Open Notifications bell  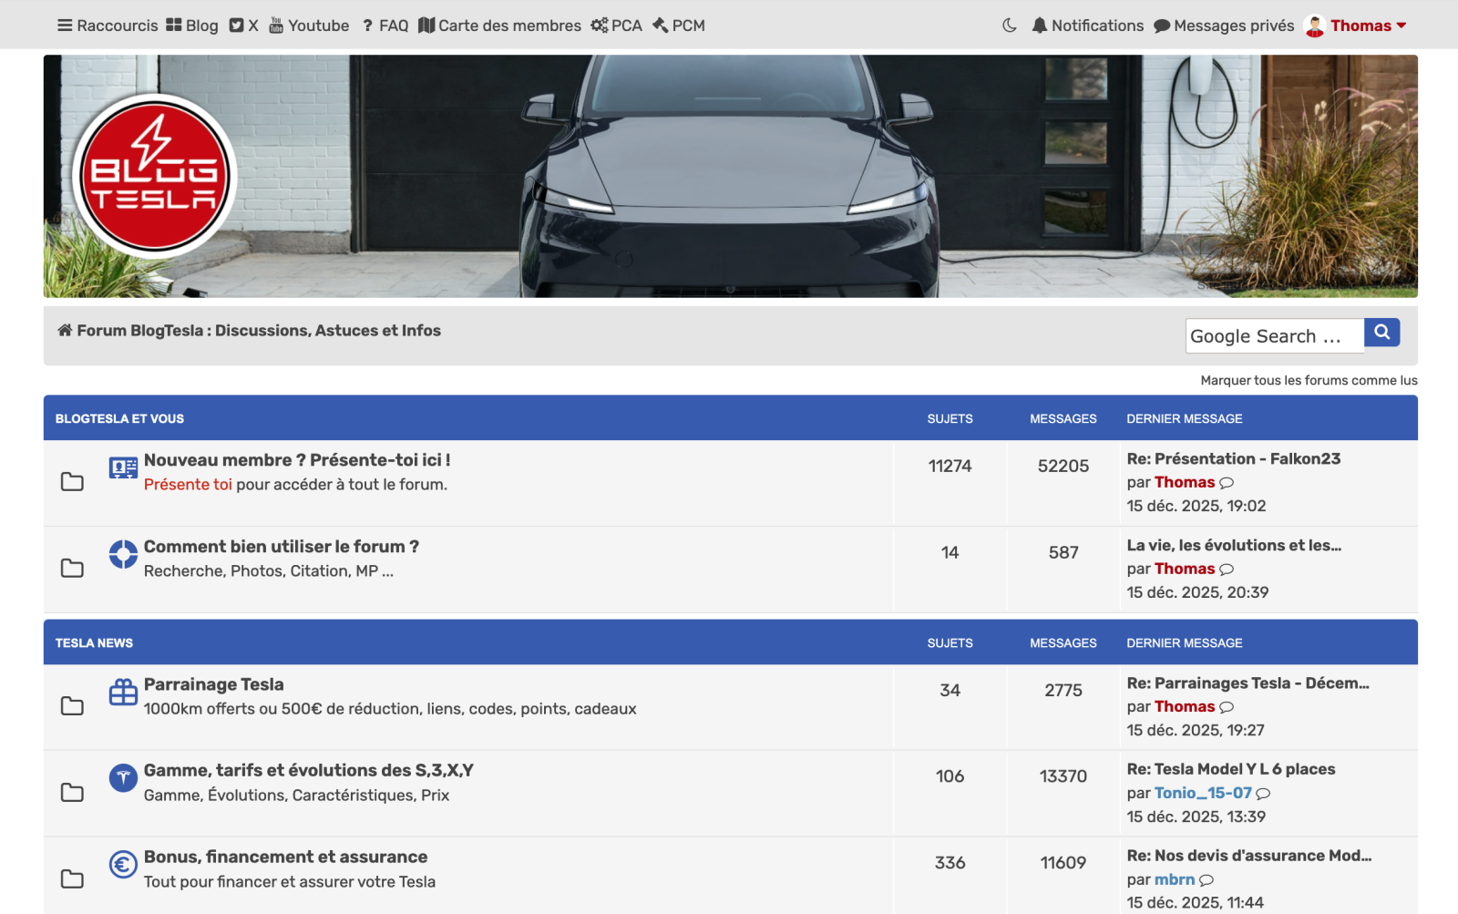coord(1087,26)
